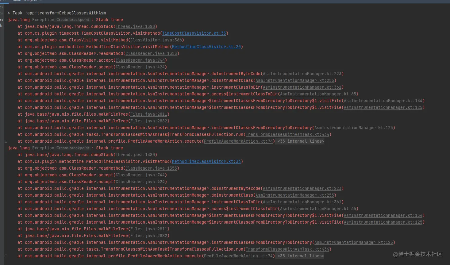Open AsmInstrumentationManager.kt:134 link in first trace
This screenshot has height=265, width=450.
tap(383, 101)
